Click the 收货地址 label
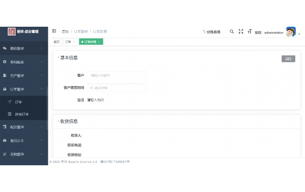The height and width of the screenshot is (192, 305). click(75, 155)
